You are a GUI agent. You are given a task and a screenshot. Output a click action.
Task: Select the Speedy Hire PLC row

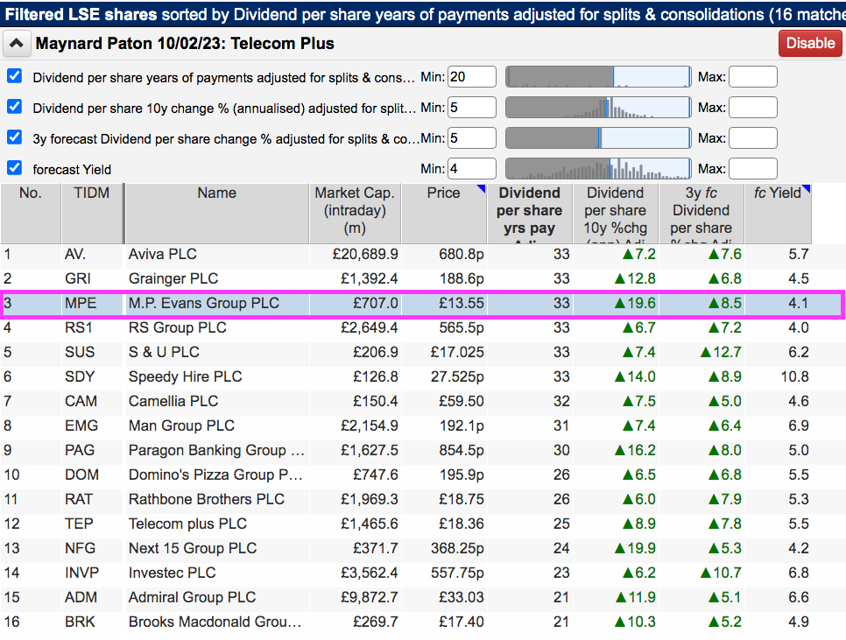[185, 376]
